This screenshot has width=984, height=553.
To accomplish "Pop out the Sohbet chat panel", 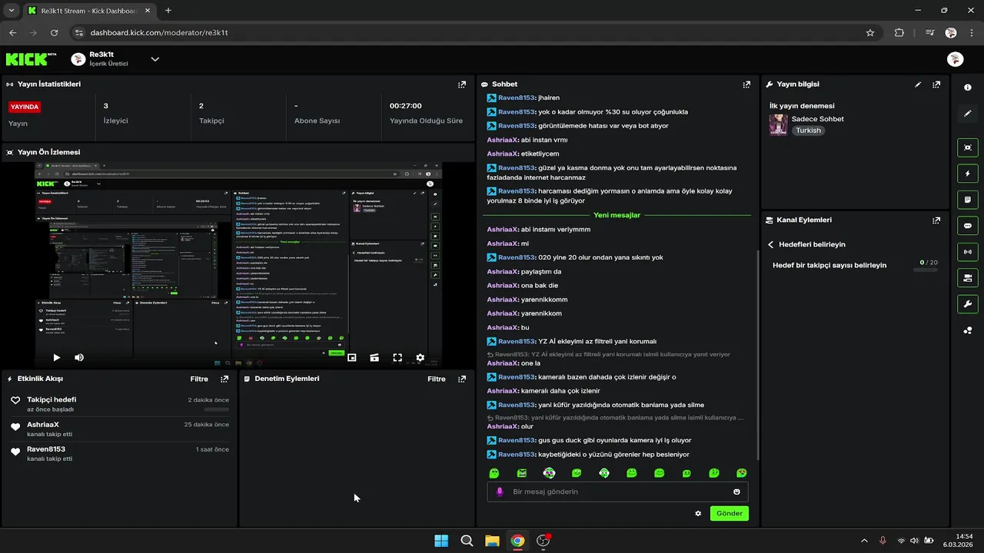I will [746, 84].
